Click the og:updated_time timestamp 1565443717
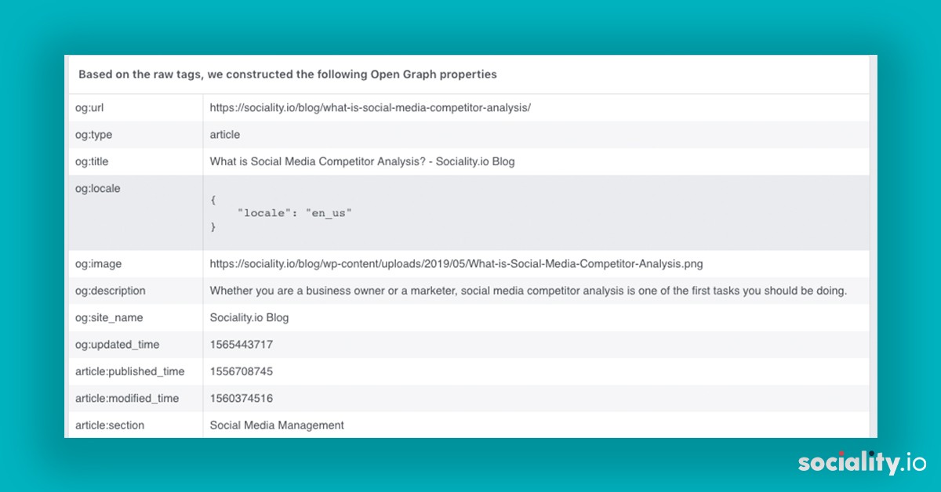 pyautogui.click(x=240, y=345)
